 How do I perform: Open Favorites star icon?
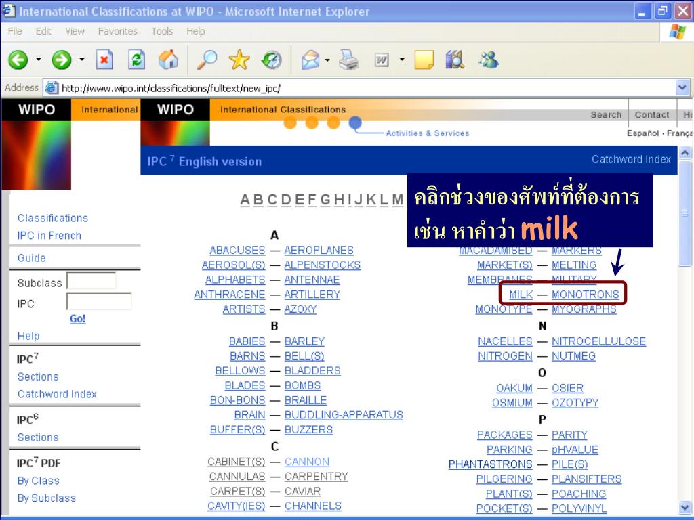239,60
